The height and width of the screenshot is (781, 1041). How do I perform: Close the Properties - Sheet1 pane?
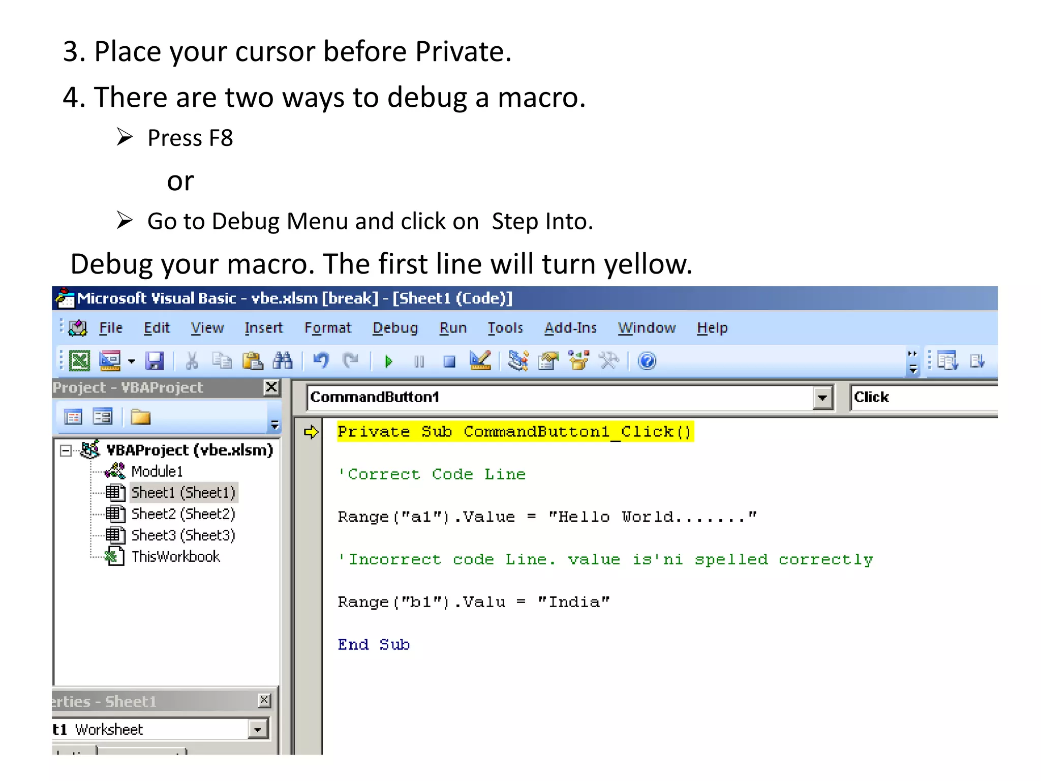point(264,701)
